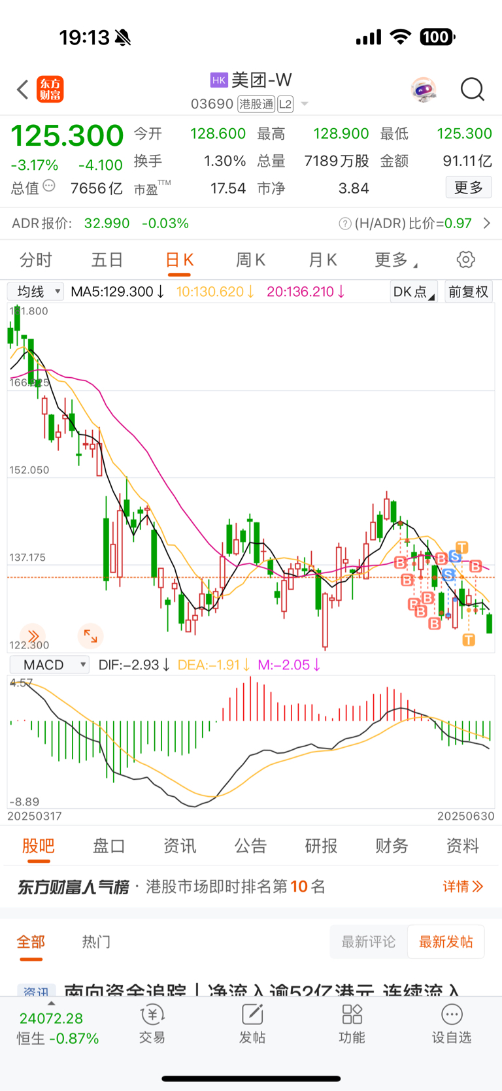This screenshot has height=1091, width=502.
Task: Tap the 港股通 badge
Action: point(256,104)
